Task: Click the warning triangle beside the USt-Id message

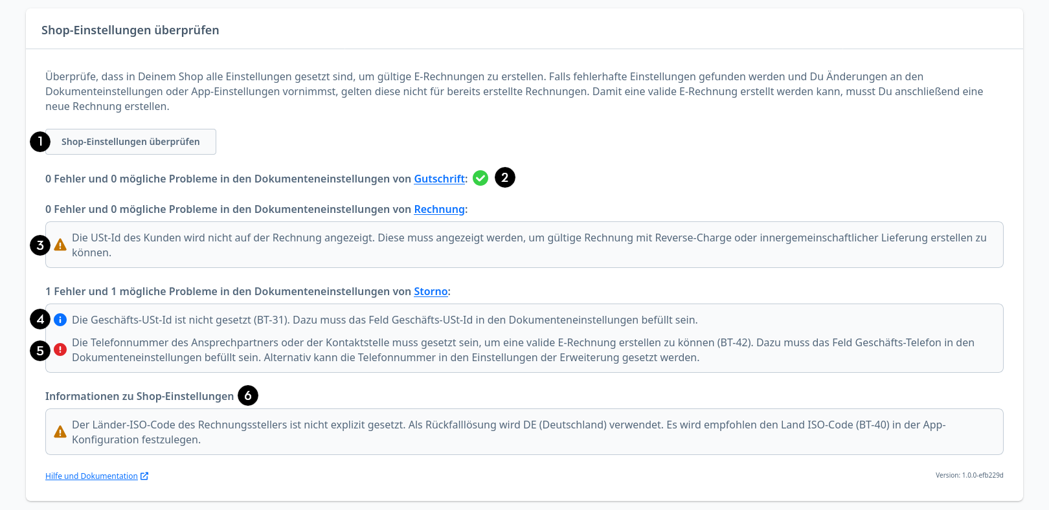Action: click(x=60, y=245)
